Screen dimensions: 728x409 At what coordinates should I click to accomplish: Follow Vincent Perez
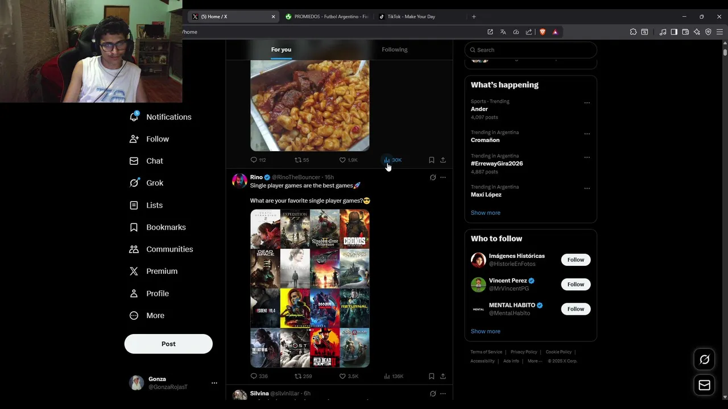(x=576, y=284)
